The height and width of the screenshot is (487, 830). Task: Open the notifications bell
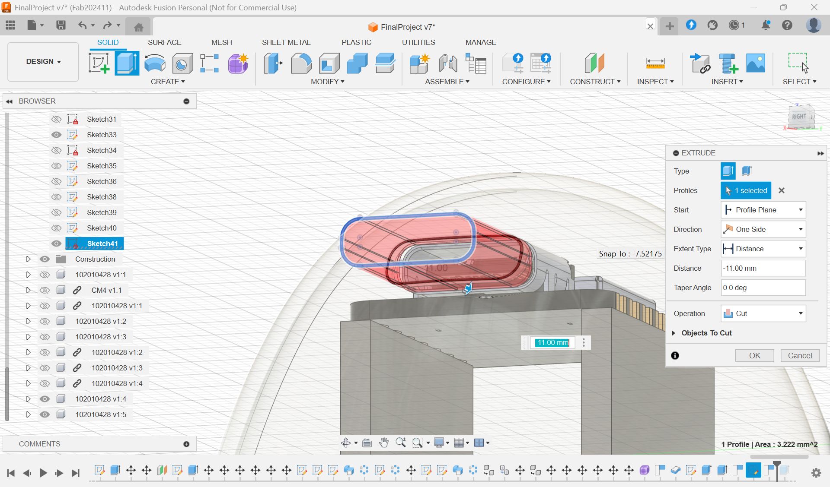[766, 25]
